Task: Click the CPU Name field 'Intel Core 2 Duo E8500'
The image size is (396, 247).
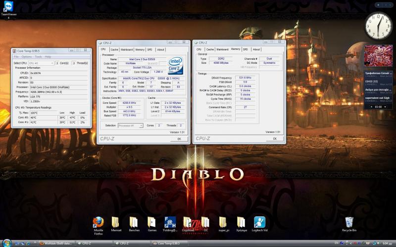Action: pyautogui.click(x=142, y=59)
